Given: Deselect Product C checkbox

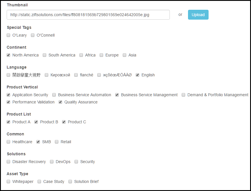Looking at the screenshot, I should point(64,122).
